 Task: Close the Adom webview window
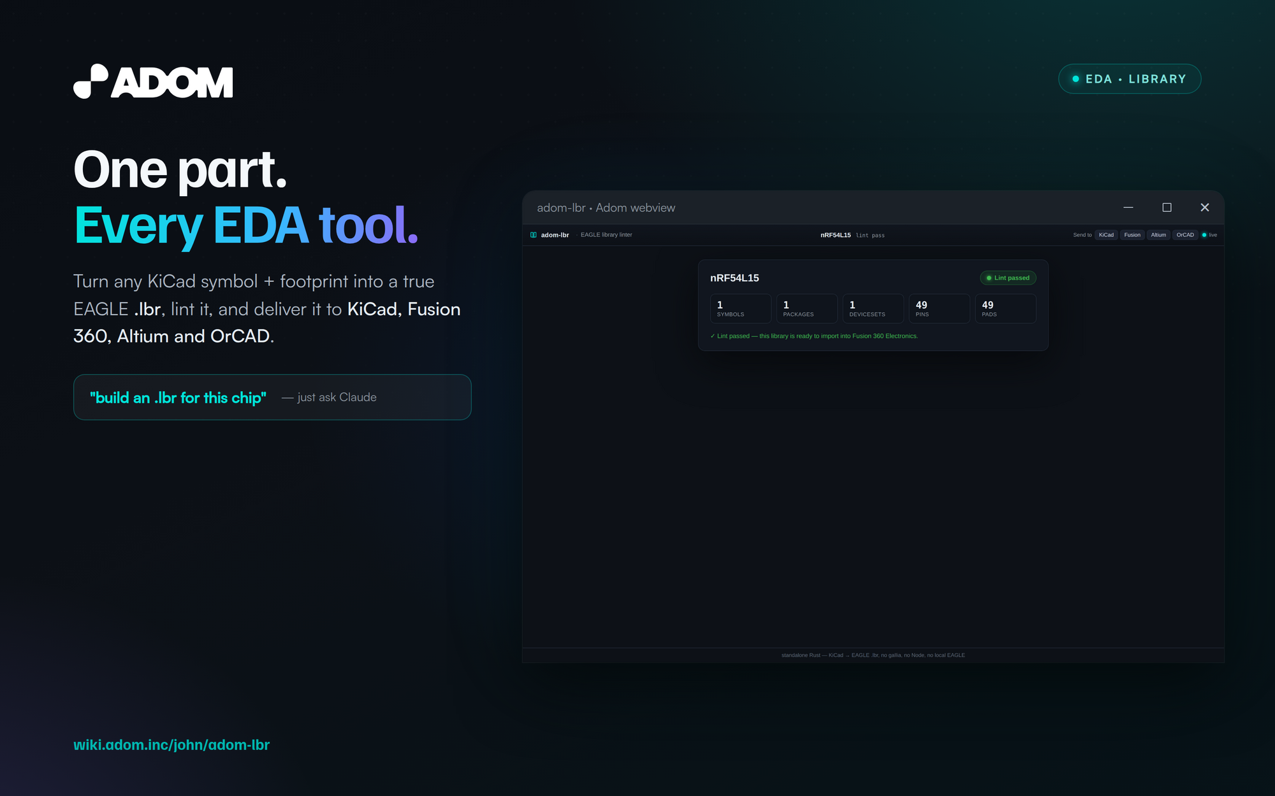point(1205,208)
